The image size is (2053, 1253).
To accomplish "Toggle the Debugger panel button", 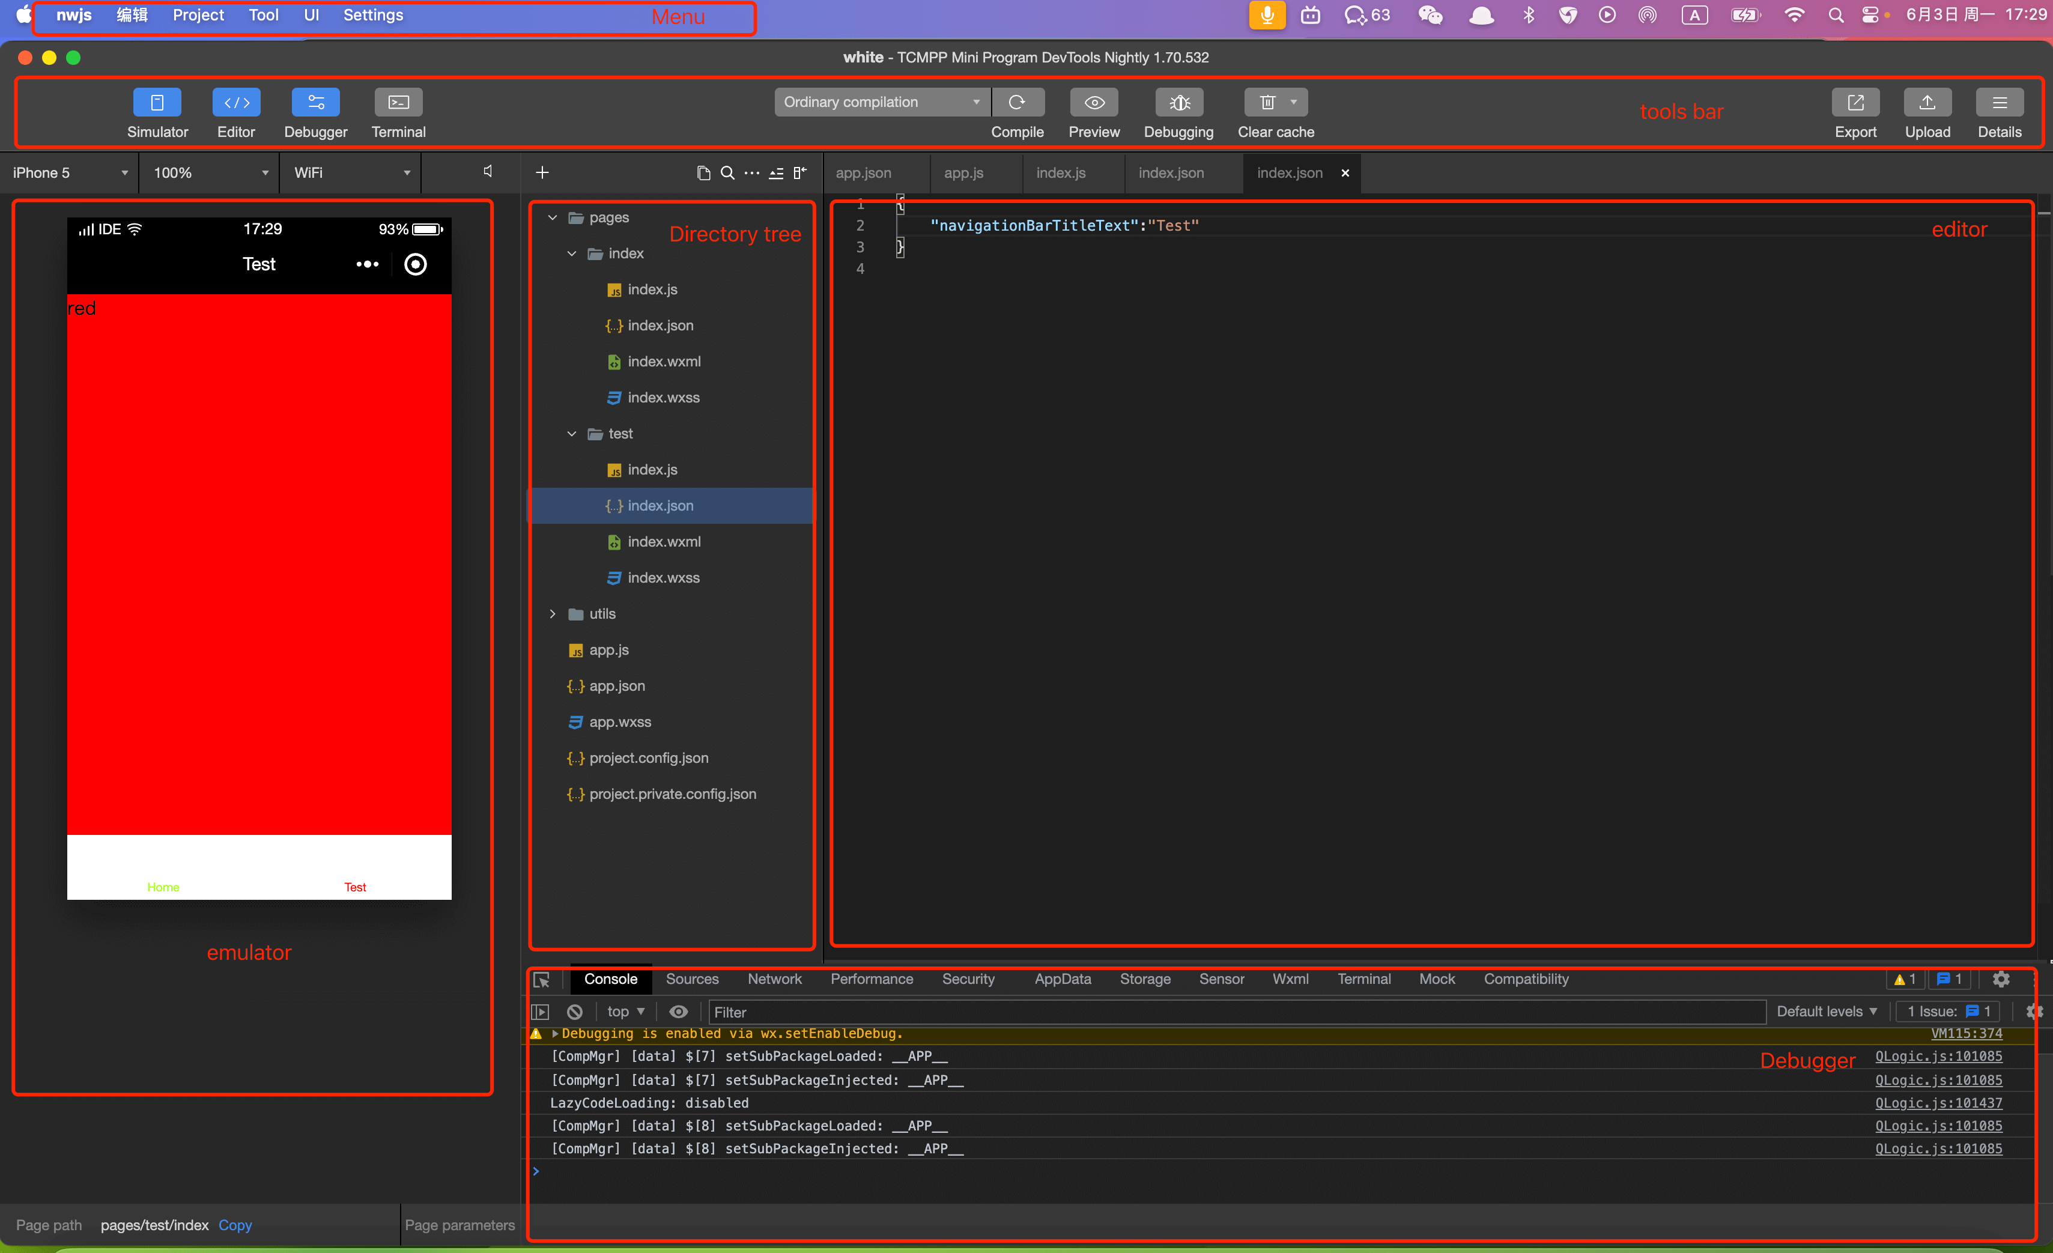I will (x=315, y=103).
